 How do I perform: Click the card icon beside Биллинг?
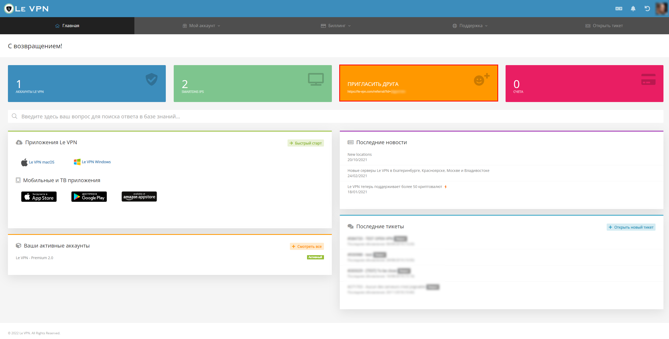coord(323,26)
